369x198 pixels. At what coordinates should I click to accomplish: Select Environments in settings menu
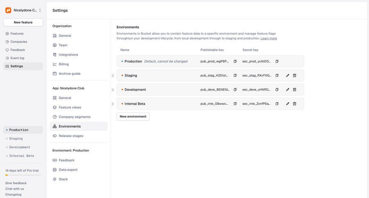click(x=79, y=126)
